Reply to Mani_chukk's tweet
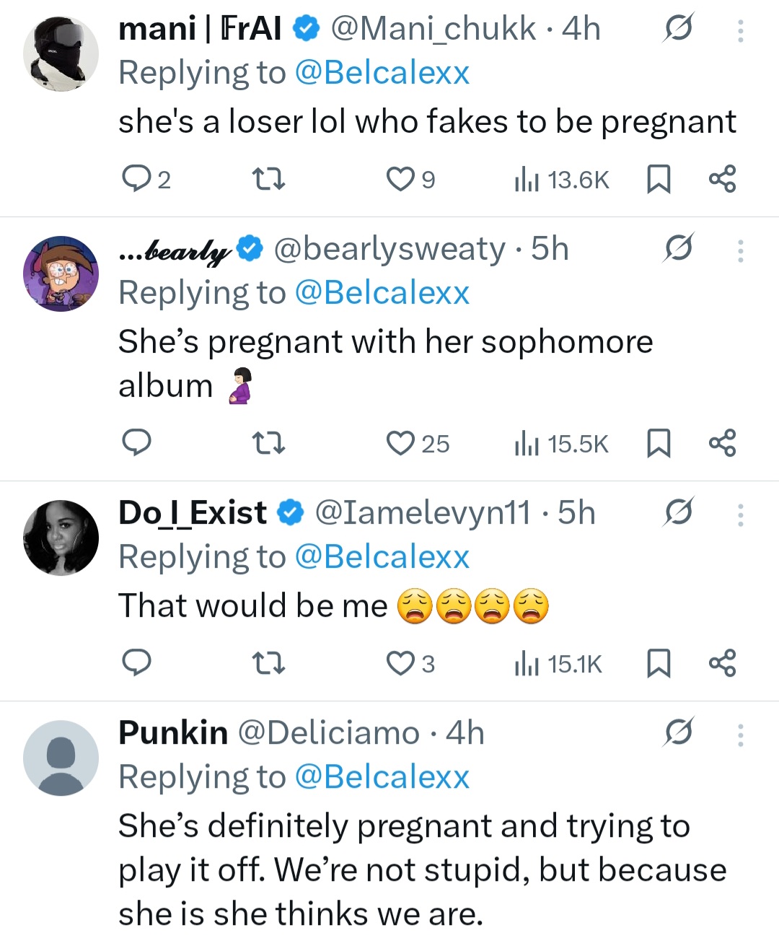 coord(136,179)
